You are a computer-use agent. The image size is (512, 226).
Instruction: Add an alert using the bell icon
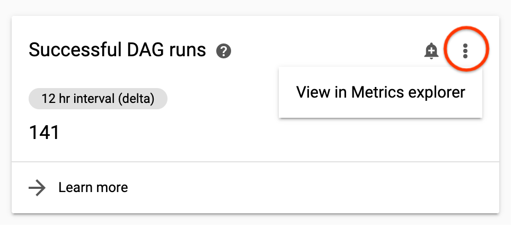tap(431, 51)
